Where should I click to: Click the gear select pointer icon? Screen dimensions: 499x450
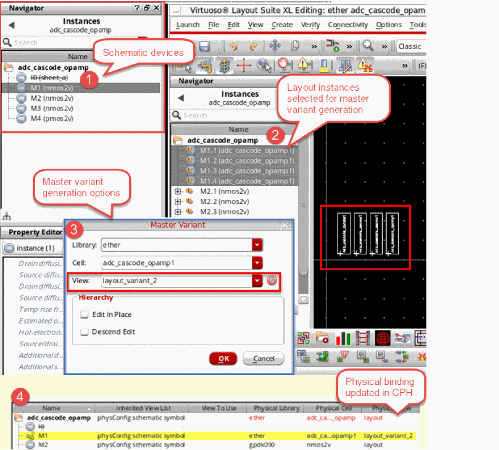pyautogui.click(x=264, y=66)
